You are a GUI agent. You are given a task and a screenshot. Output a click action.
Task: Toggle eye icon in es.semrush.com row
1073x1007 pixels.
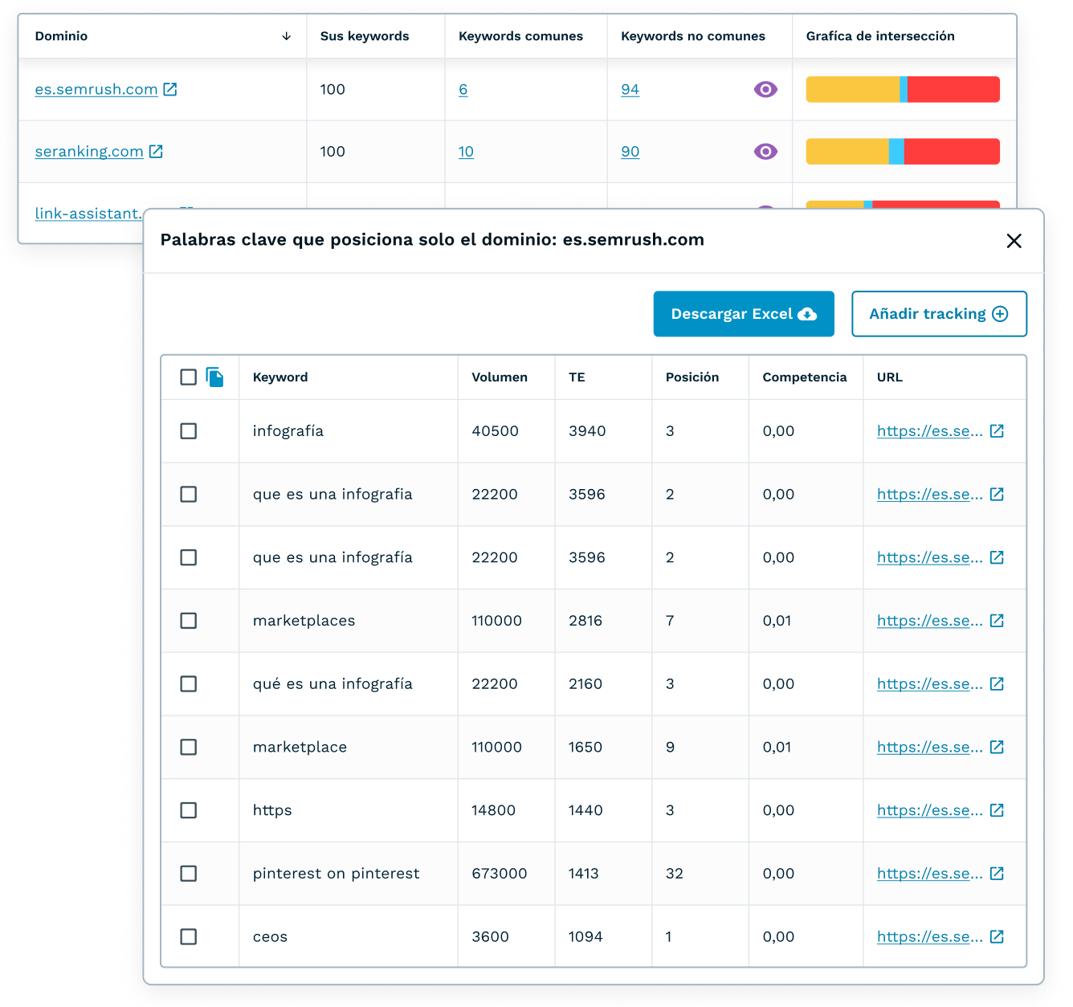tap(765, 89)
